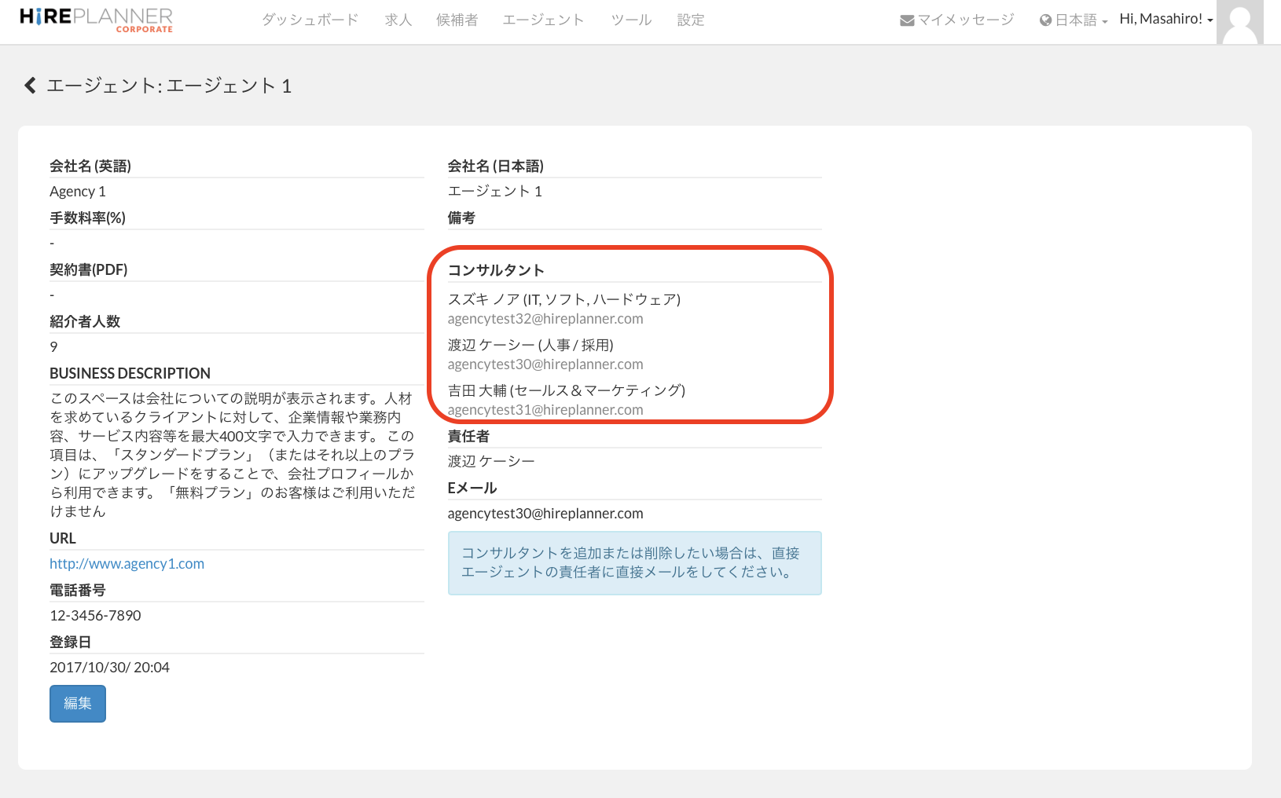Open the ダッシュボード menu
Screen dimensions: 1281x798
(310, 20)
